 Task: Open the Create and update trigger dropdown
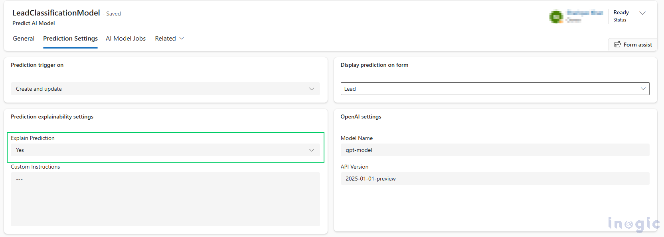point(165,89)
